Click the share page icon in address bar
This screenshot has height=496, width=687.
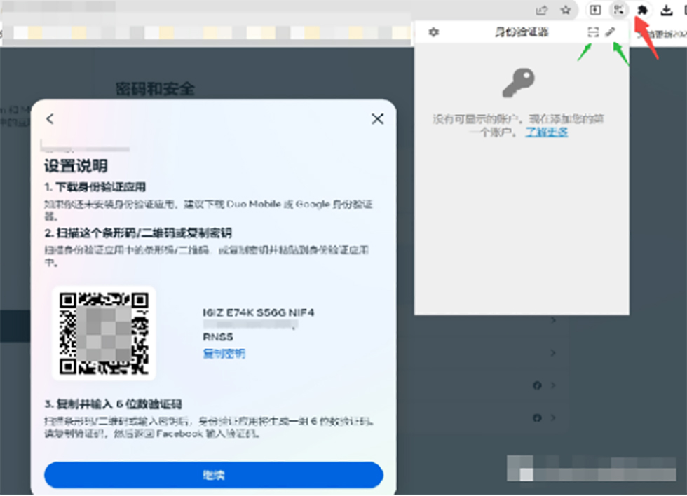point(541,10)
